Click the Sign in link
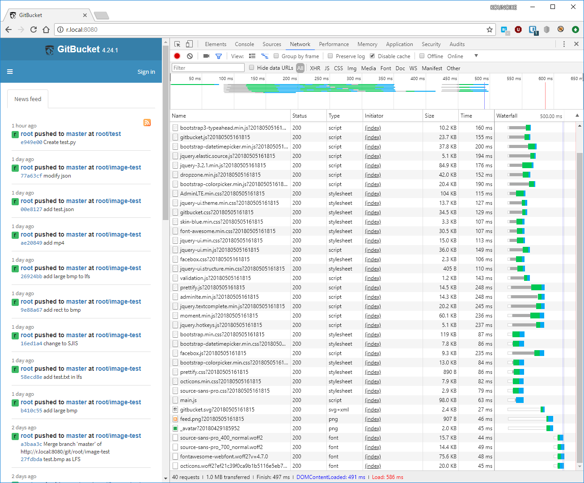Viewport: 584px width, 483px height. (146, 72)
